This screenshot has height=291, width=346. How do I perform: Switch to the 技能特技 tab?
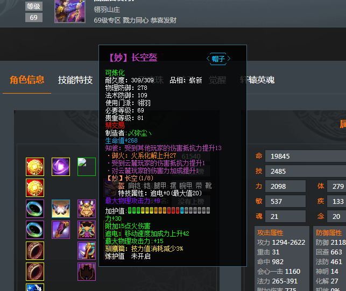(75, 80)
